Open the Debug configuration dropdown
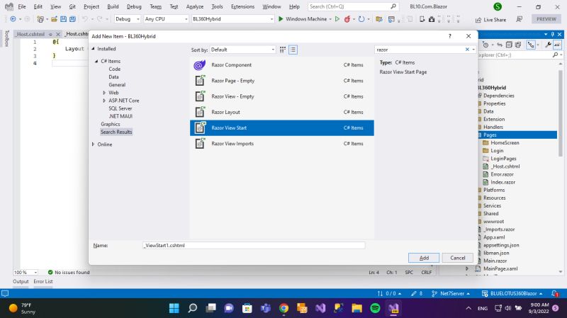This screenshot has width=567, height=318. (127, 19)
